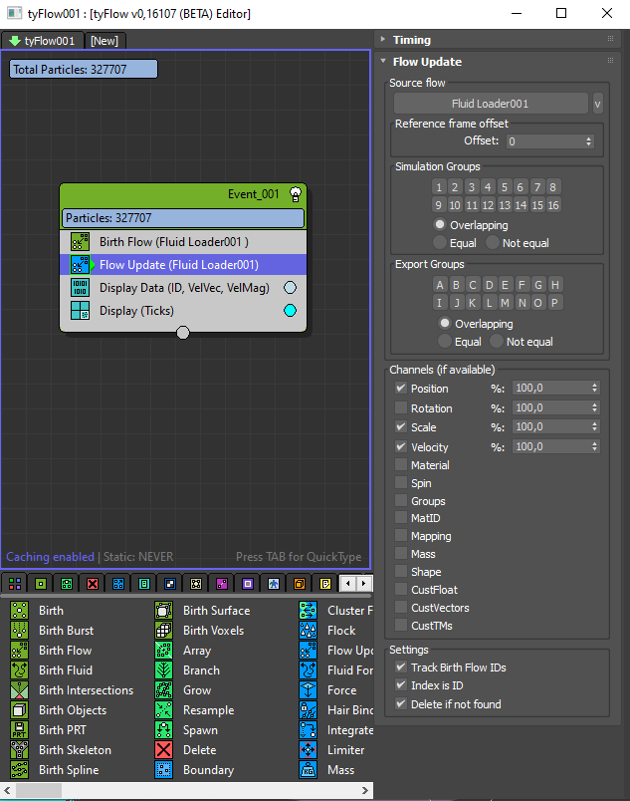Collapse the Flow Update rollout

point(383,62)
